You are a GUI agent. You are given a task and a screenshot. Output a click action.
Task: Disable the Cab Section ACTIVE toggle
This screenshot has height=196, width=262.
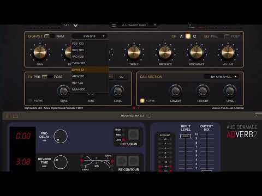[142, 101]
